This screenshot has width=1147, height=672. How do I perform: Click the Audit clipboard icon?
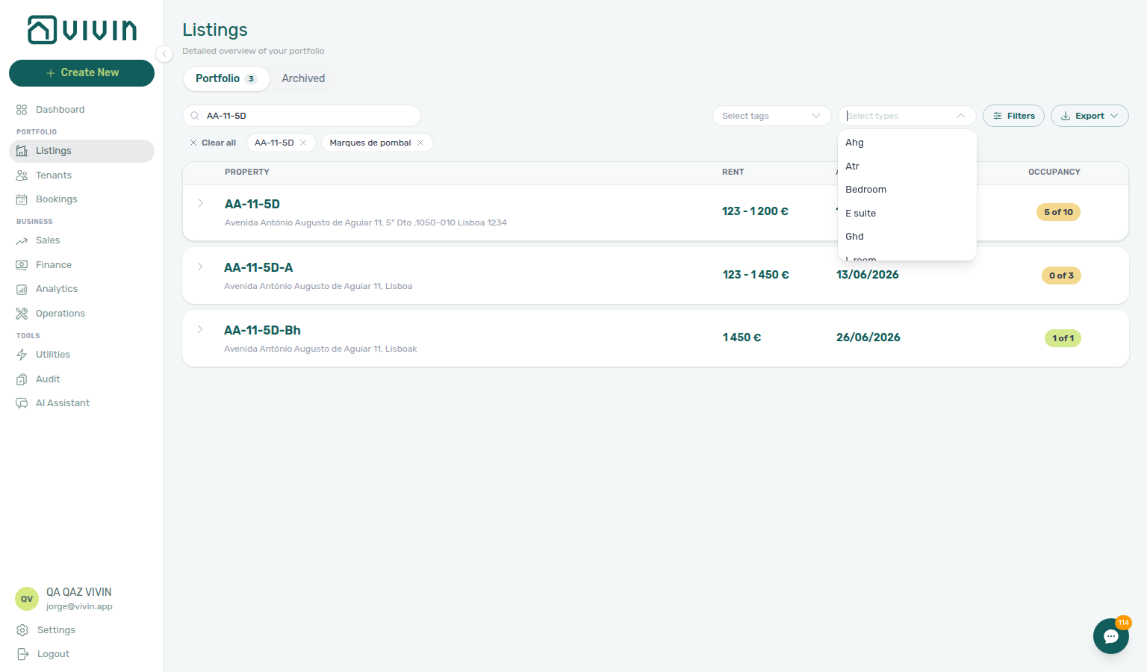pos(22,379)
